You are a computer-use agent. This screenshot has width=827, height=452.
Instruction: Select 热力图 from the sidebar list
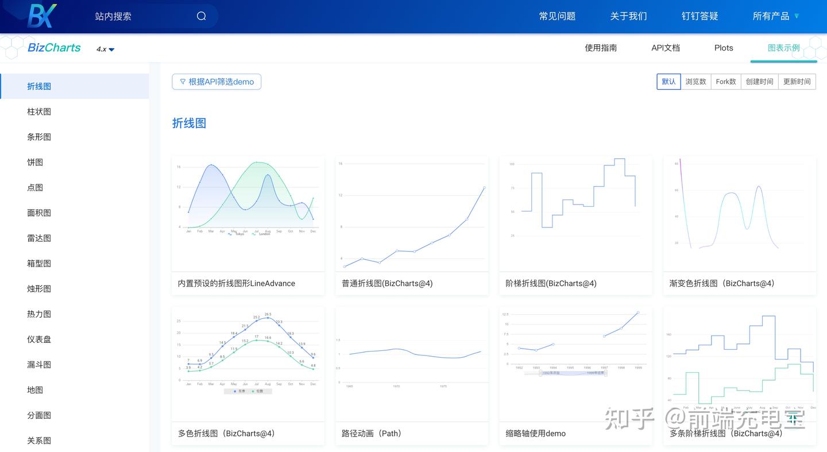39,314
